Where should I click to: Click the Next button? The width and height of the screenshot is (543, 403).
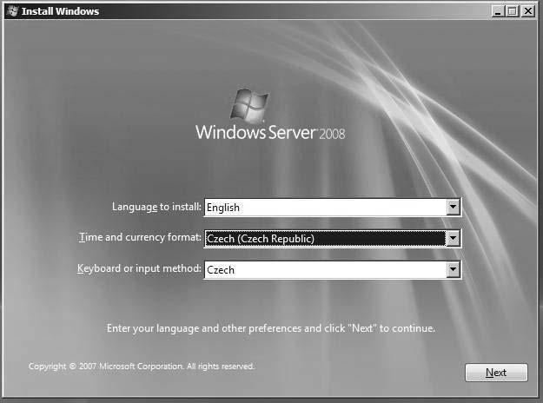point(496,373)
